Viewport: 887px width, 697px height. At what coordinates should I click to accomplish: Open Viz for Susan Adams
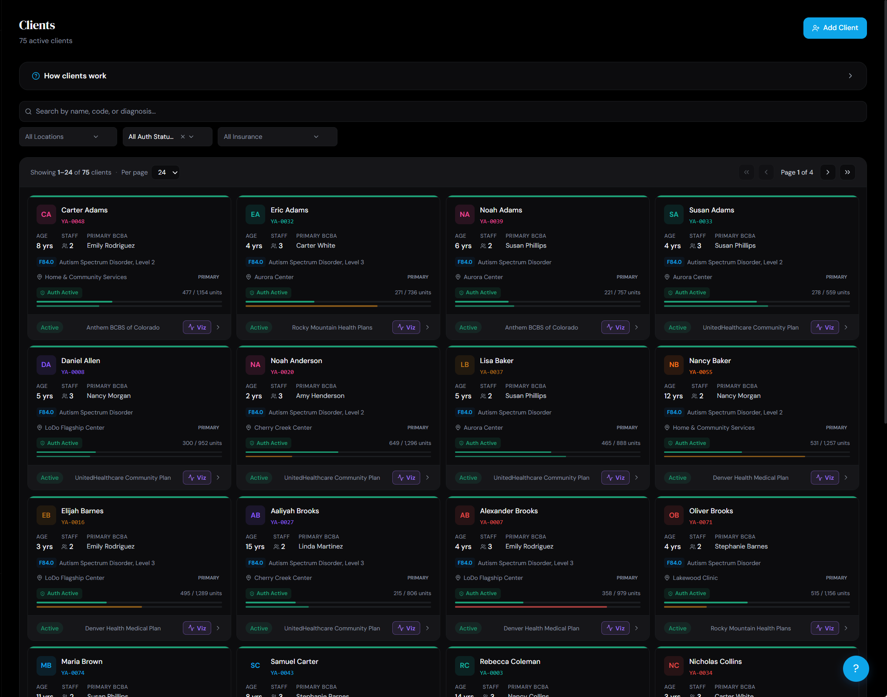coord(825,327)
